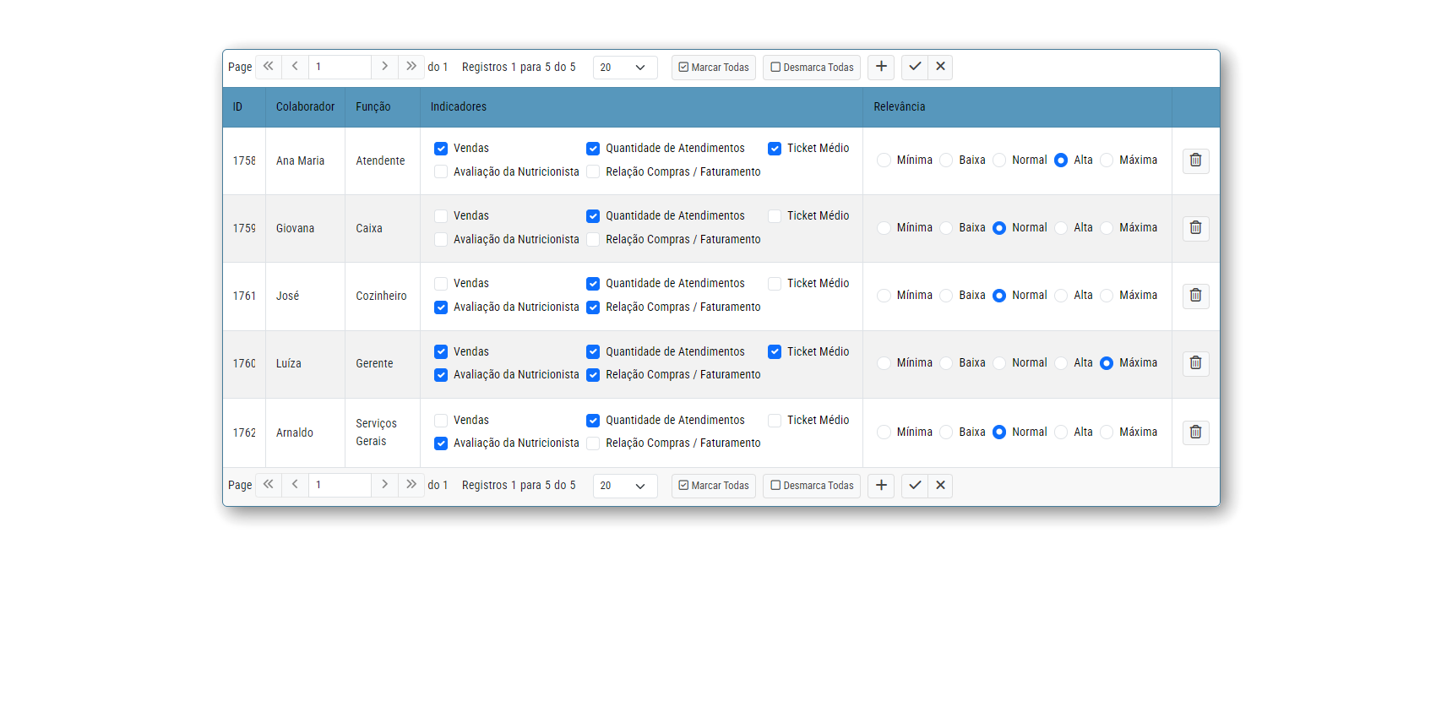Go to first page in bottom pager
Screen dimensions: 1436x718
coord(269,485)
